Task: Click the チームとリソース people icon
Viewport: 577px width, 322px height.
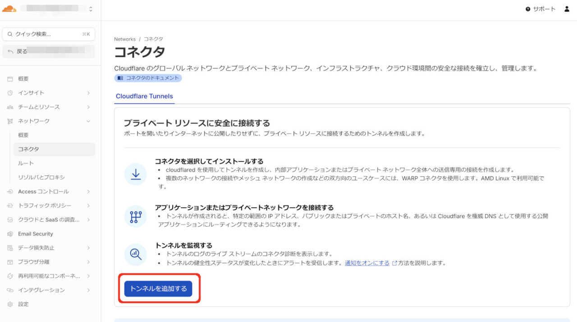Action: tap(10, 107)
